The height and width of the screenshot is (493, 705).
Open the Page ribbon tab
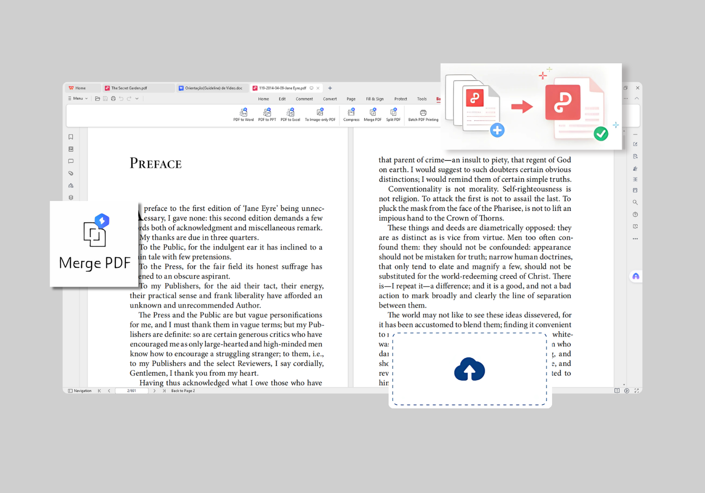(x=351, y=99)
